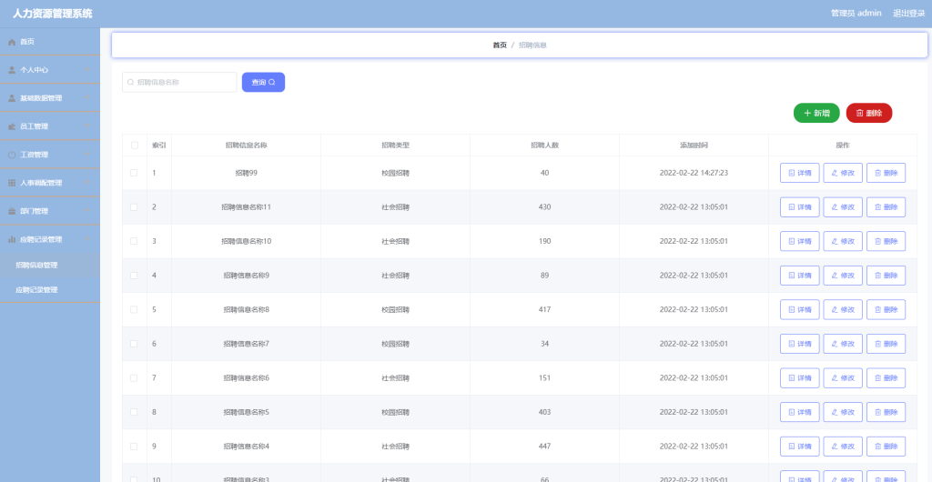The width and height of the screenshot is (932, 482).
Task: Delete the 招聘信息名称4 row
Action: click(x=886, y=446)
